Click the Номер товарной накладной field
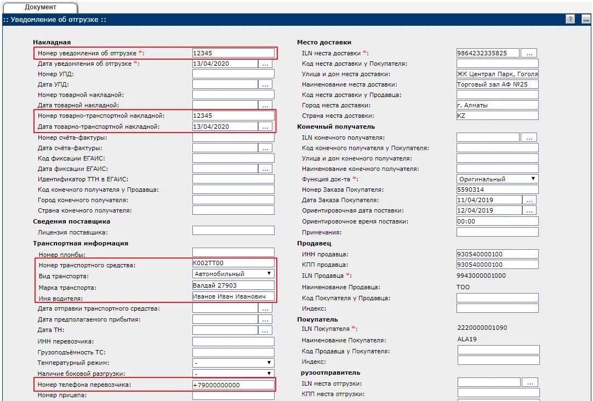 click(233, 94)
